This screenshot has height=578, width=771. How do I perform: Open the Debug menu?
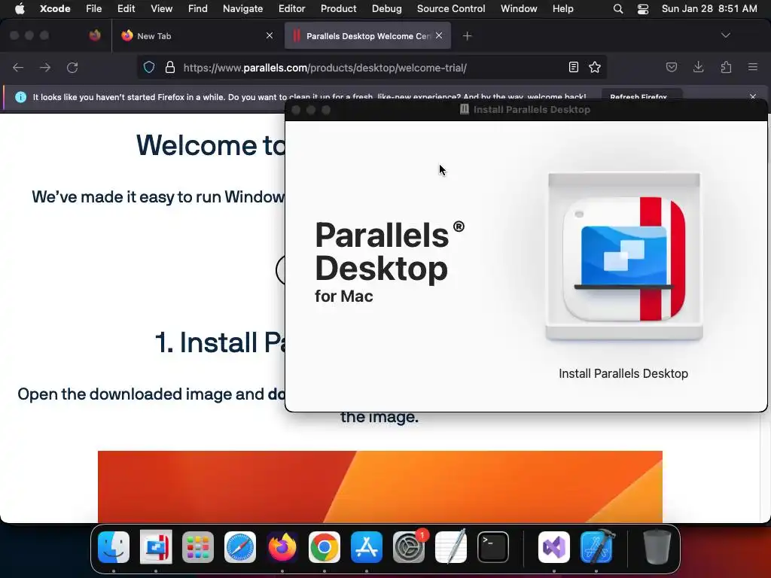[x=386, y=8]
